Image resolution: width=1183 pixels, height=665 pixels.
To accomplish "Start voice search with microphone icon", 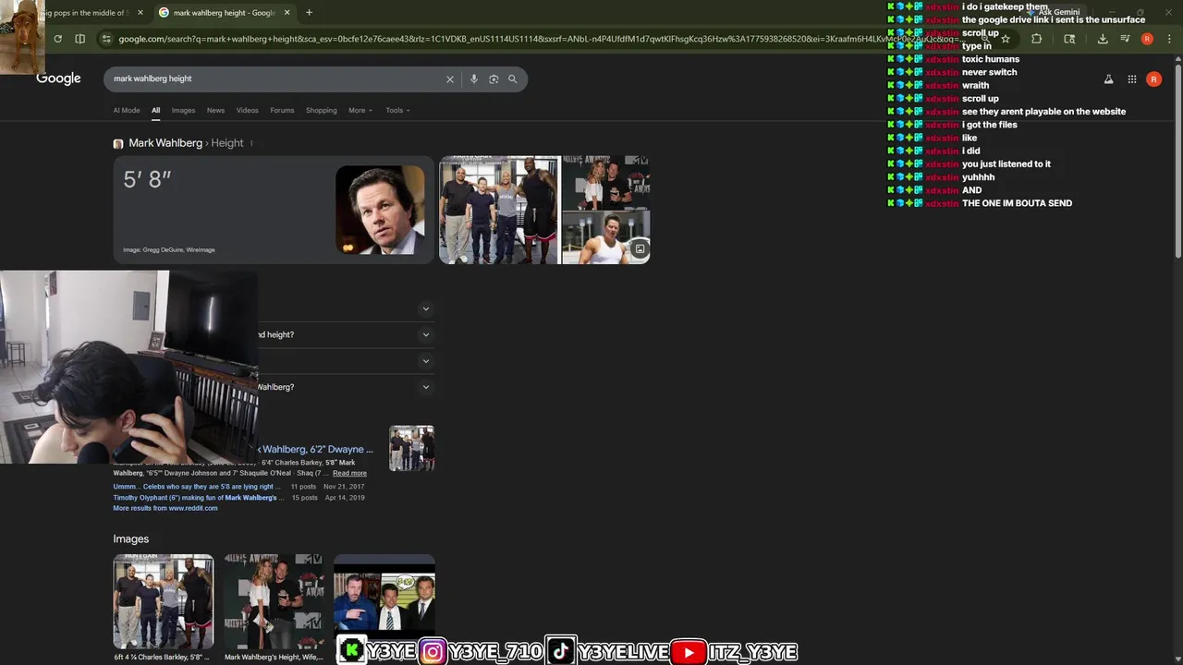I will 474,79.
